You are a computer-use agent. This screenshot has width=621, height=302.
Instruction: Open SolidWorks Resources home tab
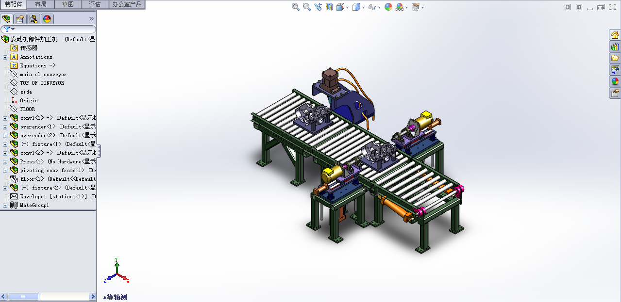click(x=615, y=35)
